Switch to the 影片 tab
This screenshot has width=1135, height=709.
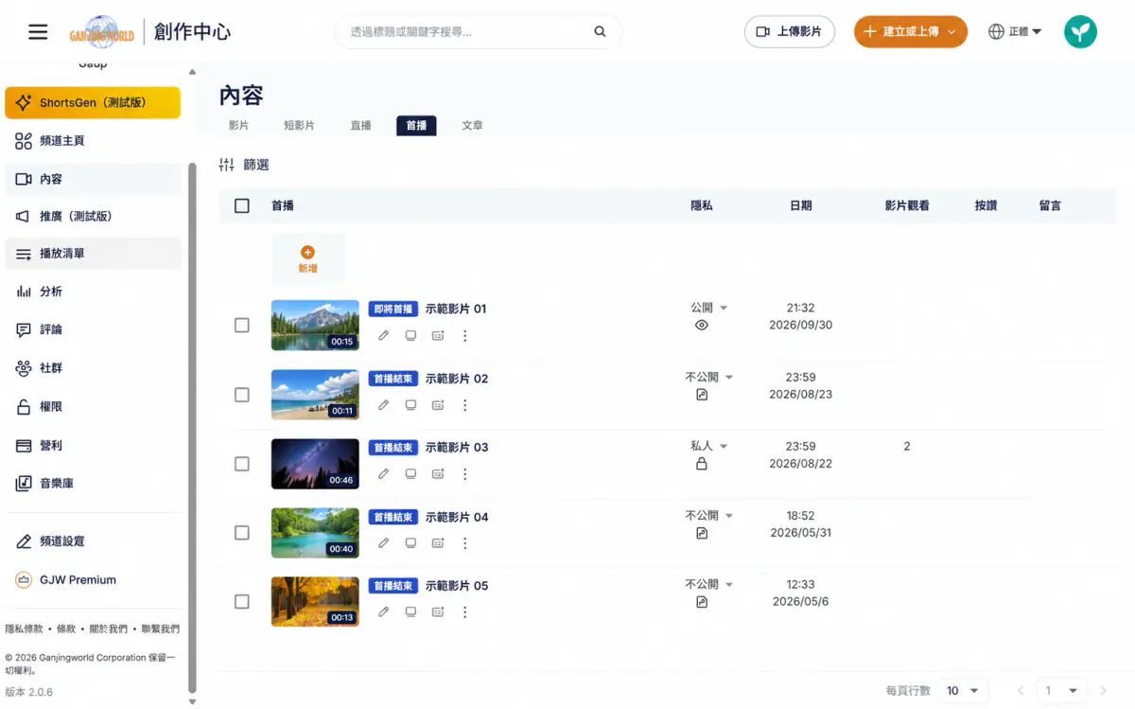[238, 125]
